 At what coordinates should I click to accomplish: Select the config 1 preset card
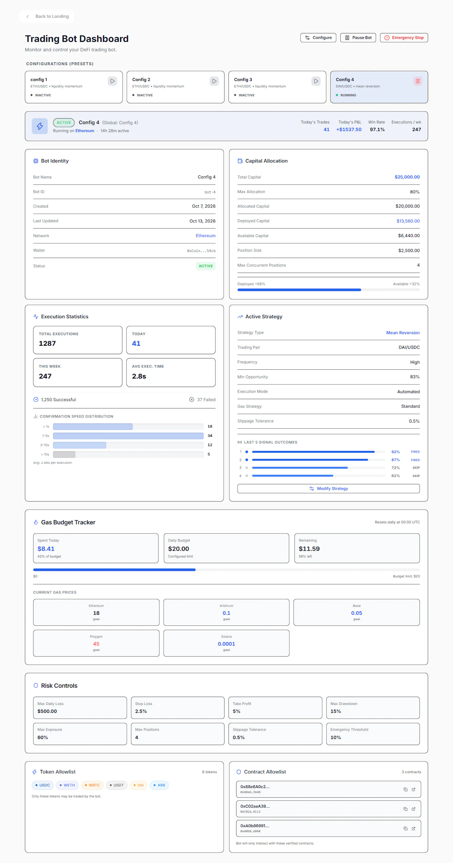(x=74, y=87)
